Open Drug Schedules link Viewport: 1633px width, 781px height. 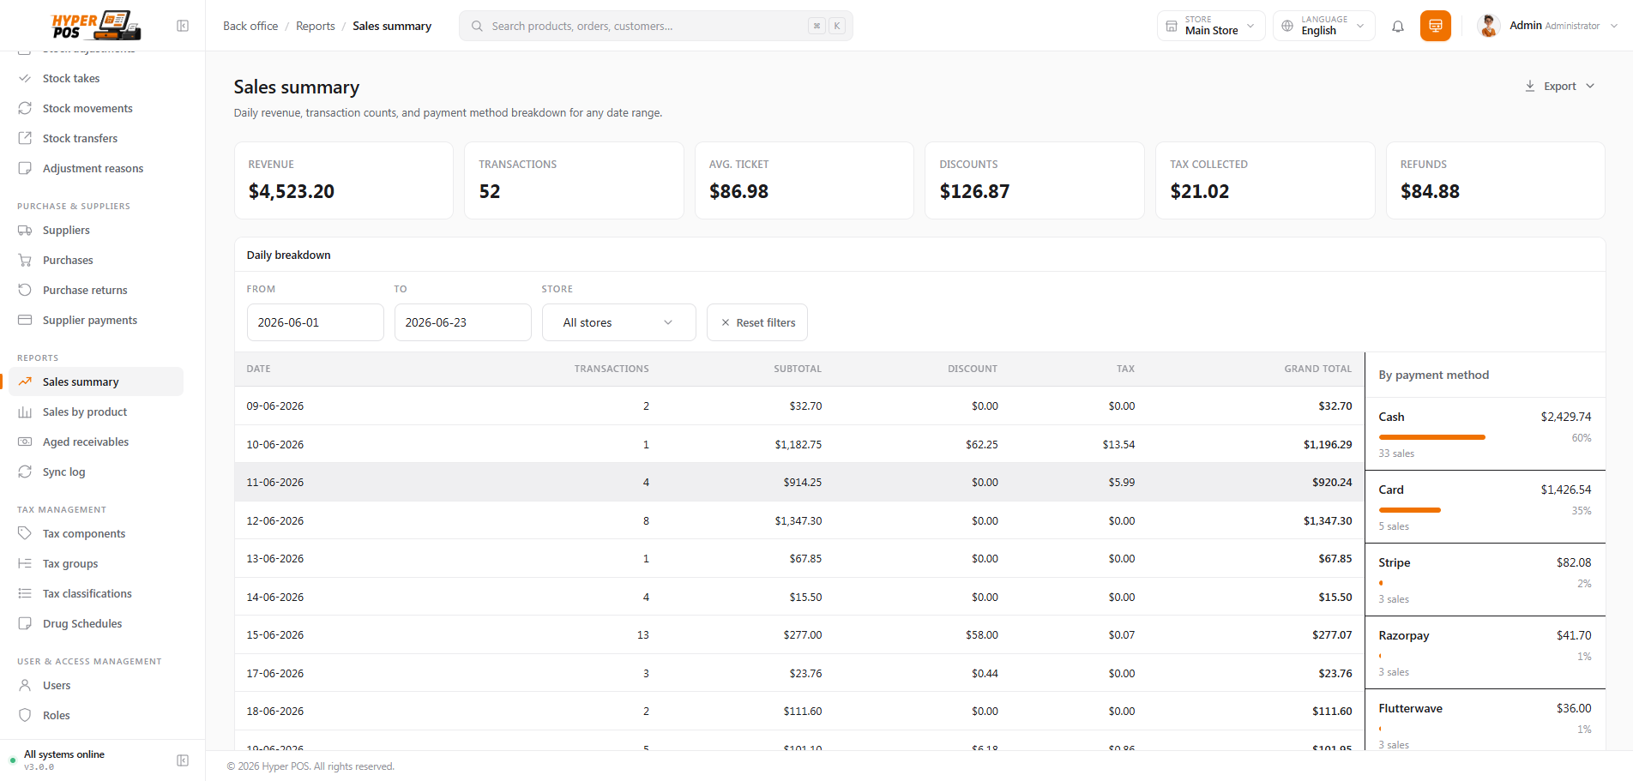click(96, 623)
